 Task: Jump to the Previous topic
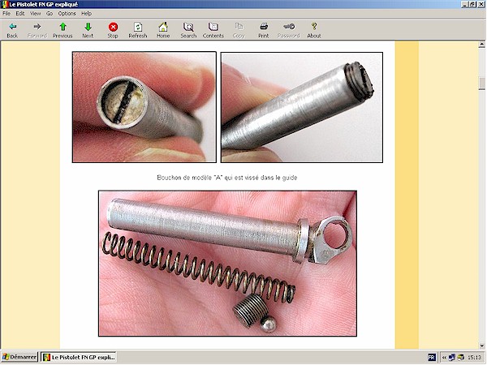click(x=62, y=30)
